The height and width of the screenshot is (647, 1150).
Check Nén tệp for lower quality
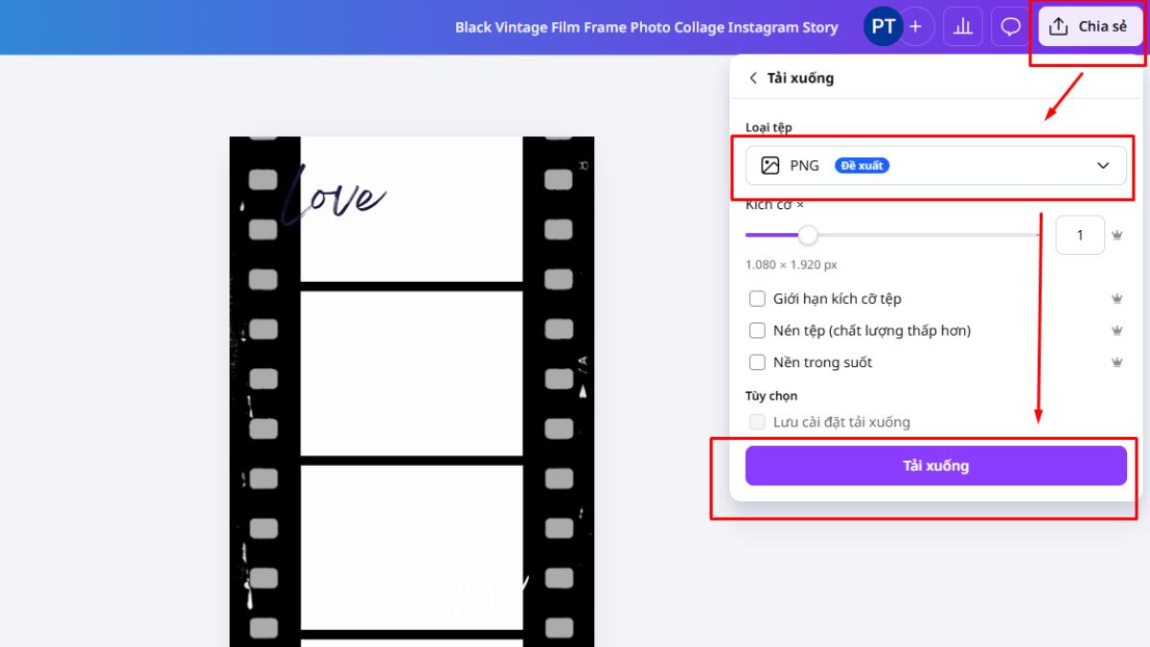[756, 330]
